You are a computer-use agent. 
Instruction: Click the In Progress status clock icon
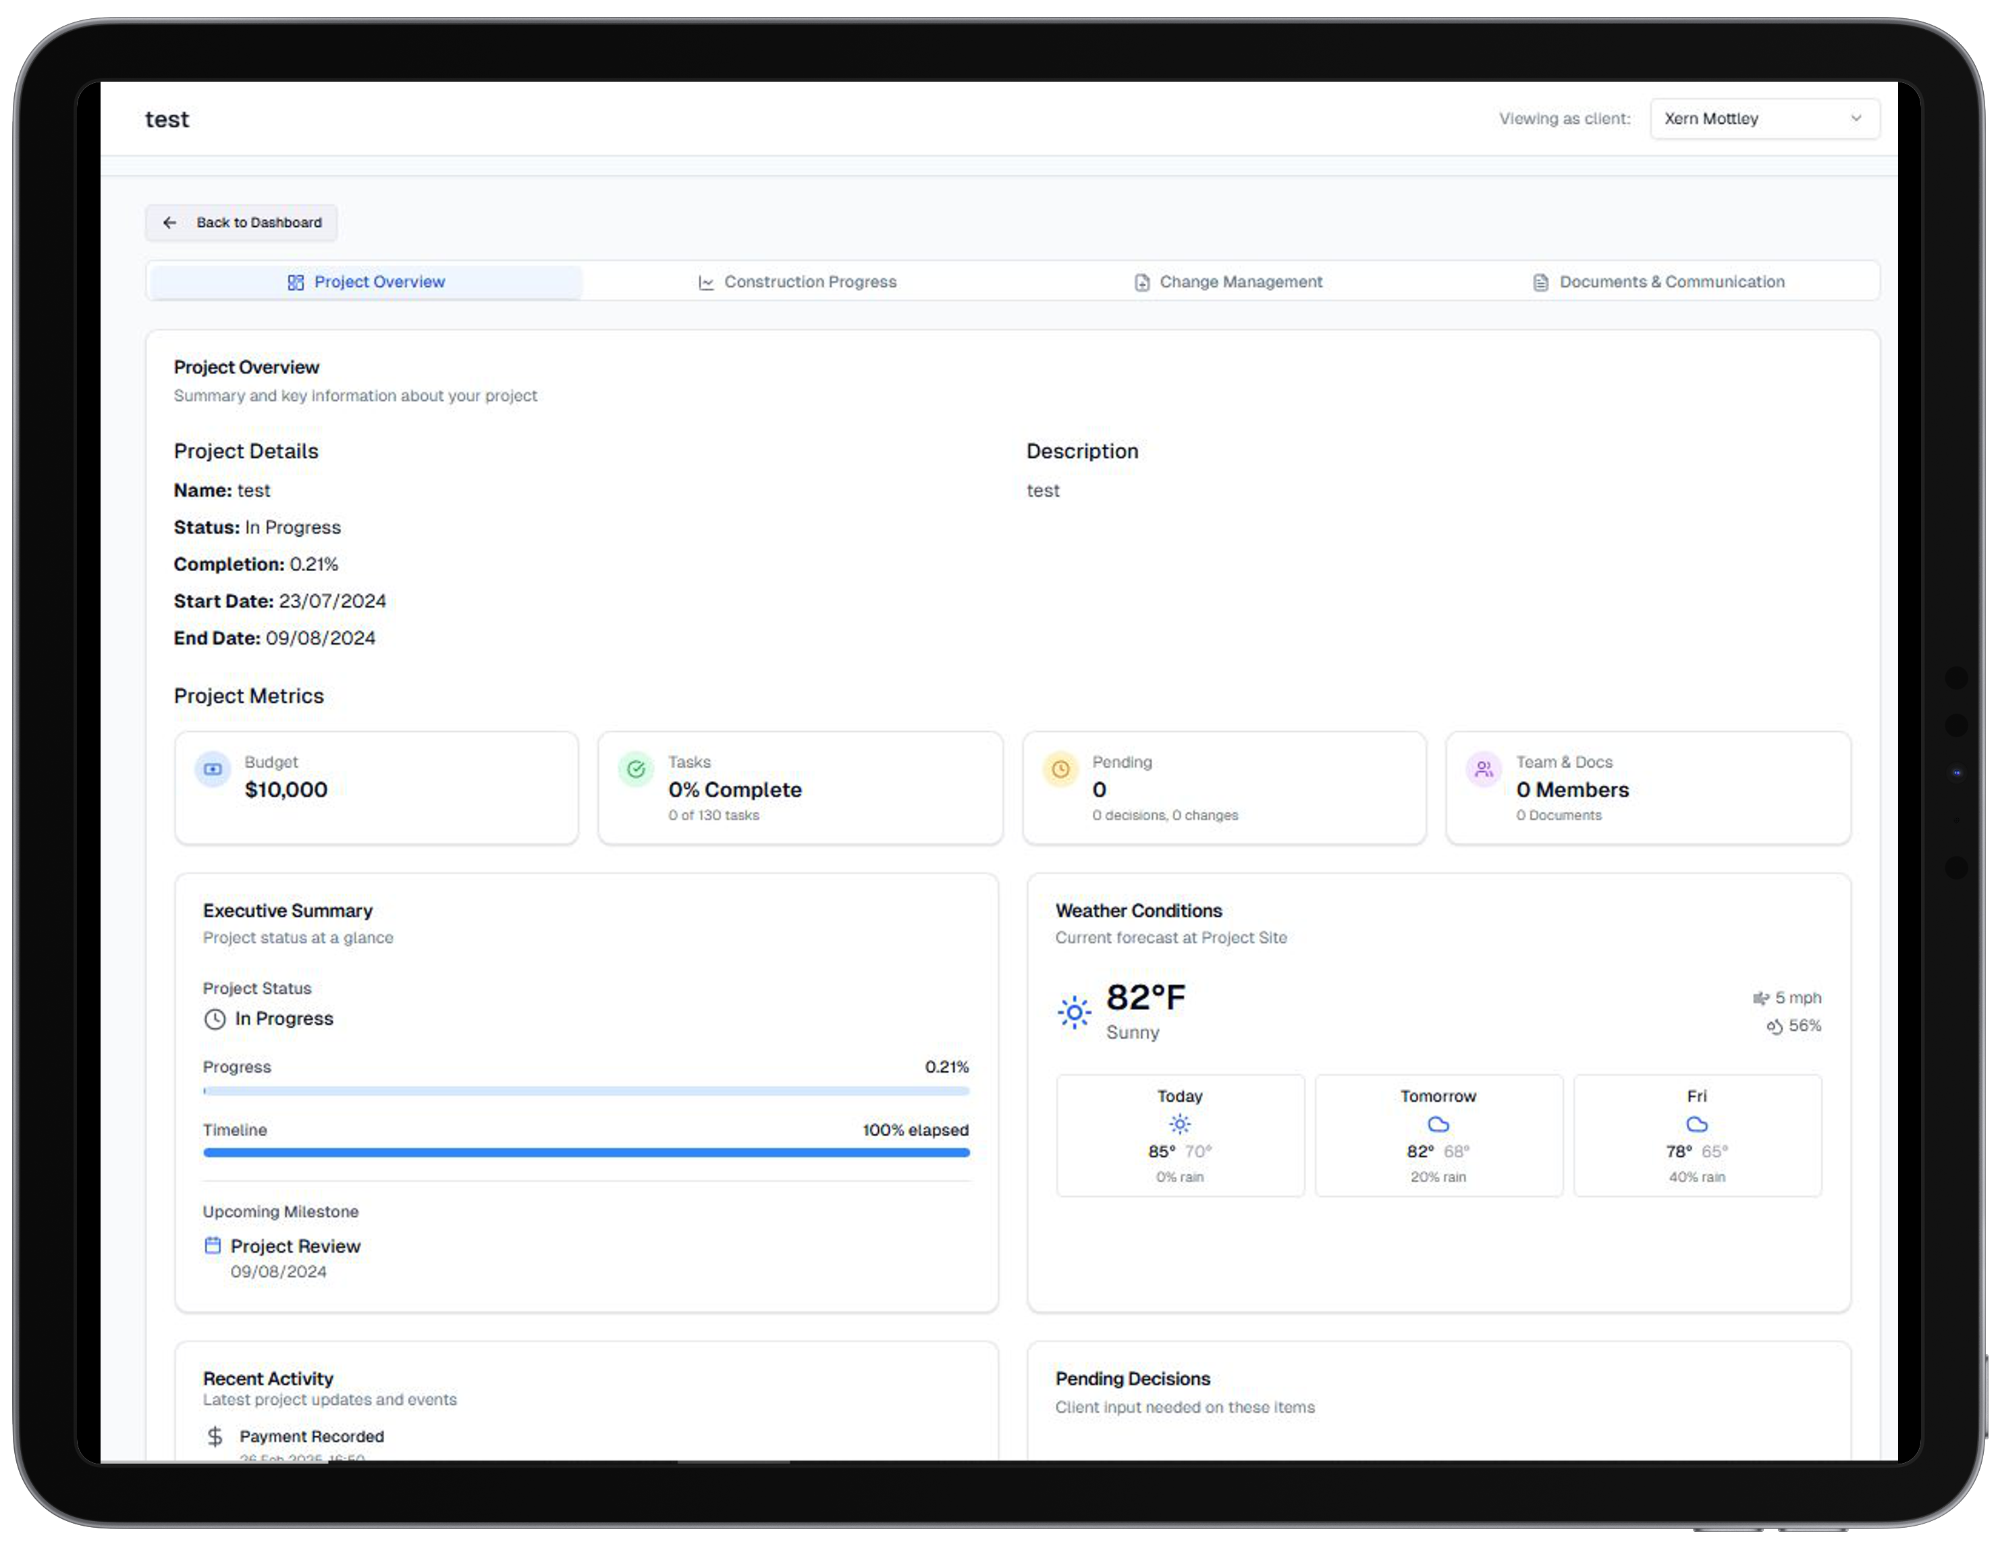(x=213, y=1018)
